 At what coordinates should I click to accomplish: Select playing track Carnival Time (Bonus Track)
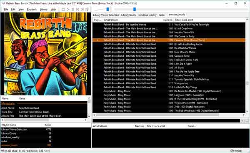(x=169, y=40)
